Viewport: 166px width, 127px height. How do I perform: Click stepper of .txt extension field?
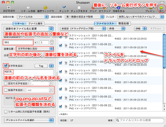pos(51,90)
